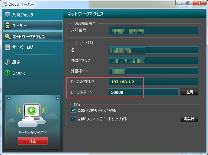Click the green play server status icon
The image size is (208, 155).
coord(32,110)
